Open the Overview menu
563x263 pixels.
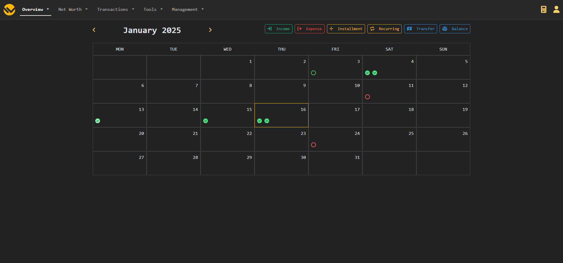(x=35, y=9)
